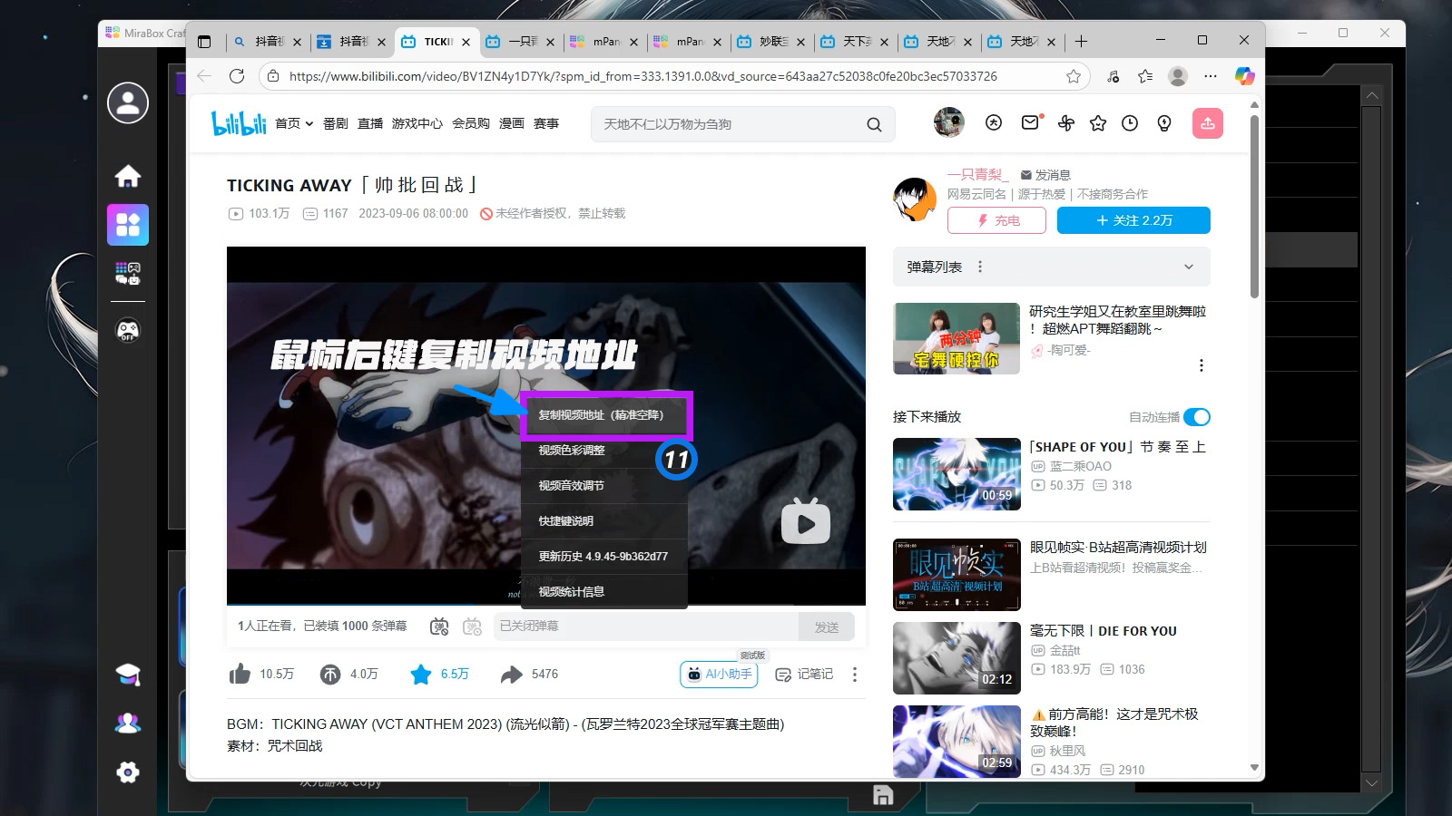
Task: Toggle danmaku display icon below player
Action: click(439, 627)
